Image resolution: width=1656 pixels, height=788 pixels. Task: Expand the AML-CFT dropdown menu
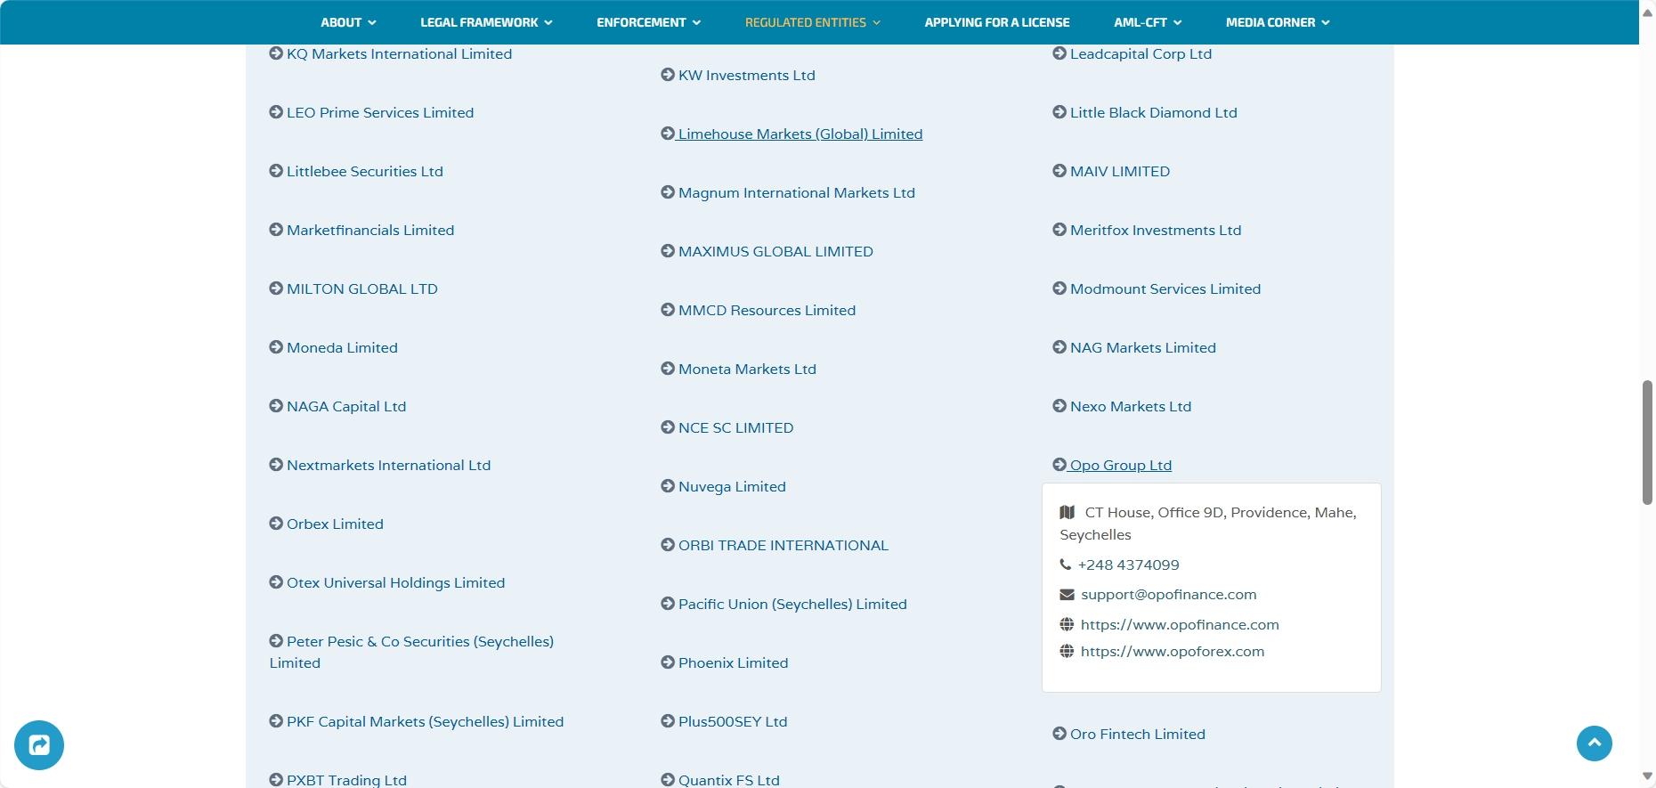coord(1148,22)
